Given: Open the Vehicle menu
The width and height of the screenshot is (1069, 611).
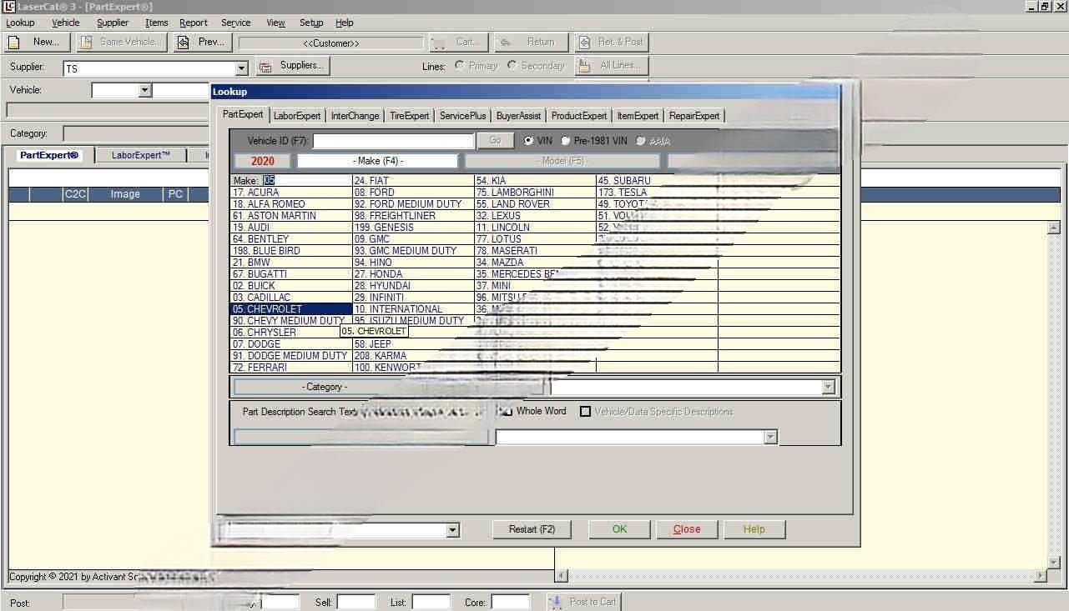Looking at the screenshot, I should pos(66,23).
